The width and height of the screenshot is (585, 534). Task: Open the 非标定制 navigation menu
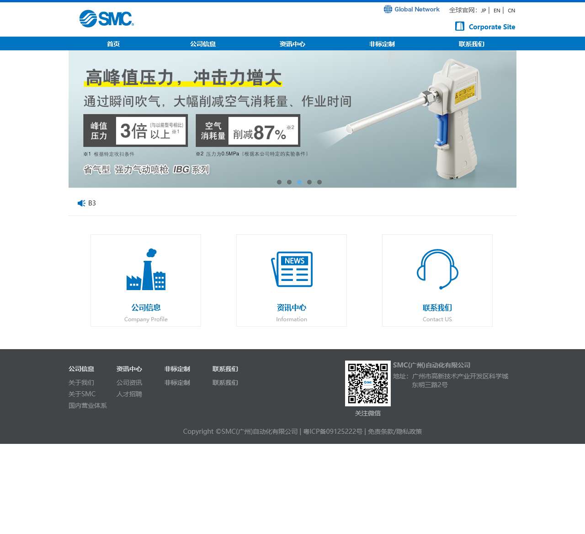[382, 44]
